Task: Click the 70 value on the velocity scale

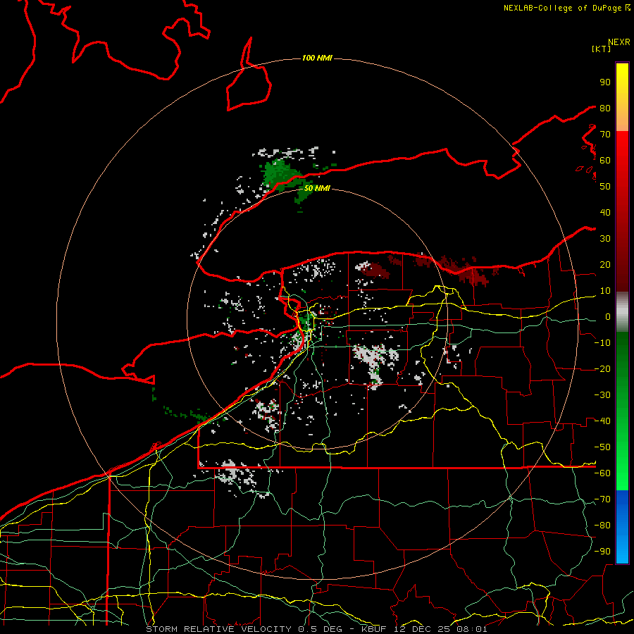Action: (605, 135)
